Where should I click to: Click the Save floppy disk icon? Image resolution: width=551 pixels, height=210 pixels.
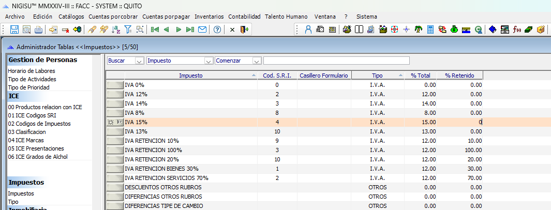pos(14,29)
